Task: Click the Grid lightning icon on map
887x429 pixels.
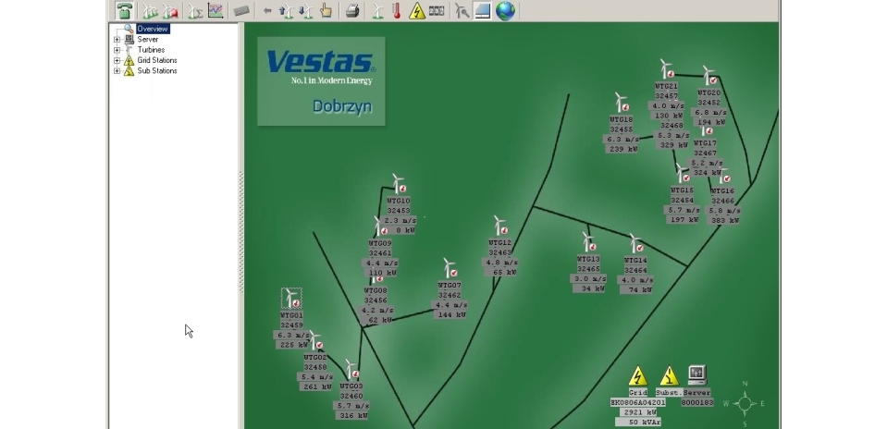Action: point(638,376)
